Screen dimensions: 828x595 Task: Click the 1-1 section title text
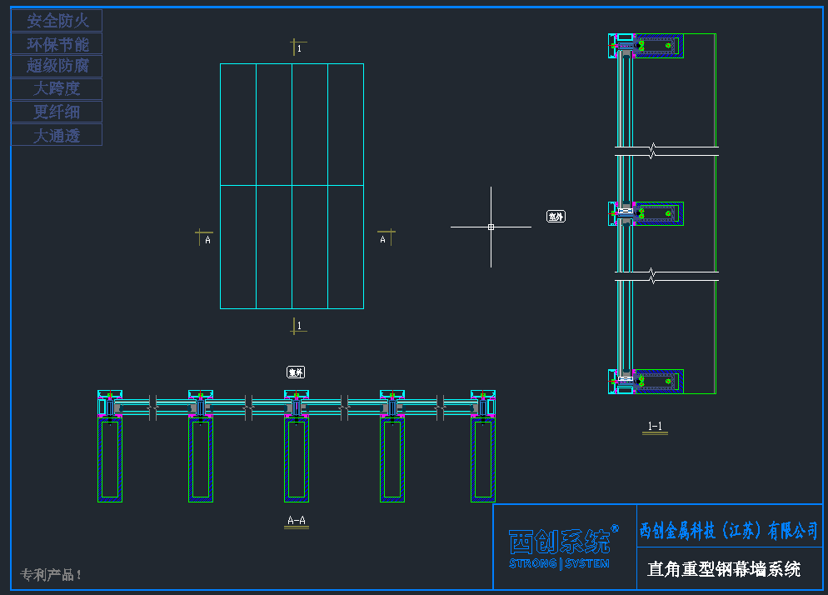pos(655,427)
